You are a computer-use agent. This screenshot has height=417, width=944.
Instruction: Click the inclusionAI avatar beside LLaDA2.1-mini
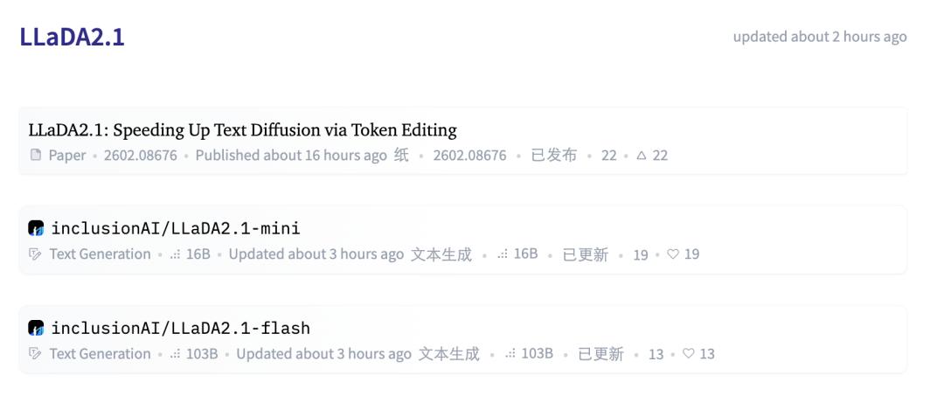[x=36, y=228]
